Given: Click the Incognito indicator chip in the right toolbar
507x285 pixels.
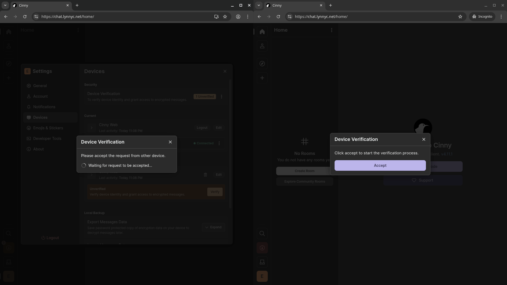Looking at the screenshot, I should [482, 17].
